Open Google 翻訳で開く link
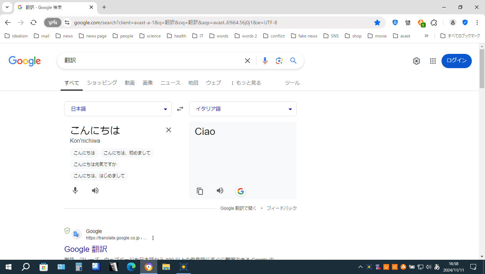485x274 pixels. [x=238, y=208]
